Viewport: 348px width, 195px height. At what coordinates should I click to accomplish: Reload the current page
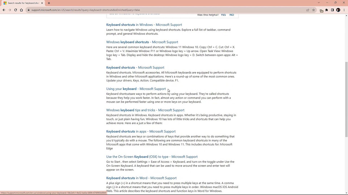(x=15, y=10)
